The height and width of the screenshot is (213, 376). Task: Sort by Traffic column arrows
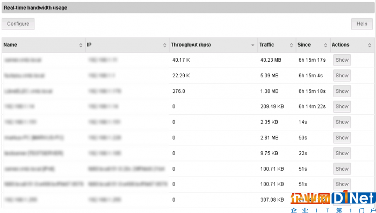click(x=291, y=45)
